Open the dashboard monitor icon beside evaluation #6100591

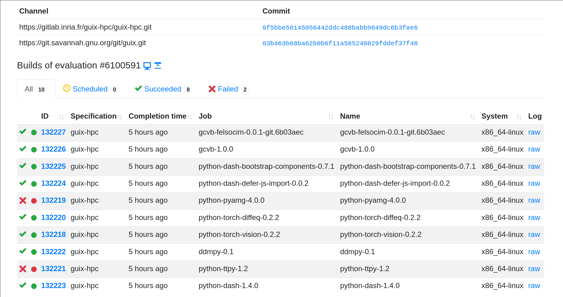pyautogui.click(x=147, y=66)
